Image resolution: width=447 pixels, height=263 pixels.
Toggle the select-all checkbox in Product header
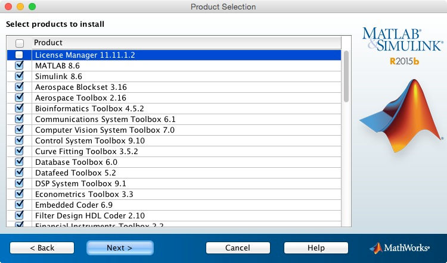tap(20, 43)
